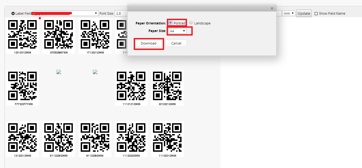Click the Label Field text
This screenshot has width=362, height=168.
24,14
